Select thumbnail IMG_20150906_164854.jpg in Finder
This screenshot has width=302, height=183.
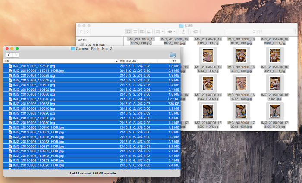tap(275, 84)
